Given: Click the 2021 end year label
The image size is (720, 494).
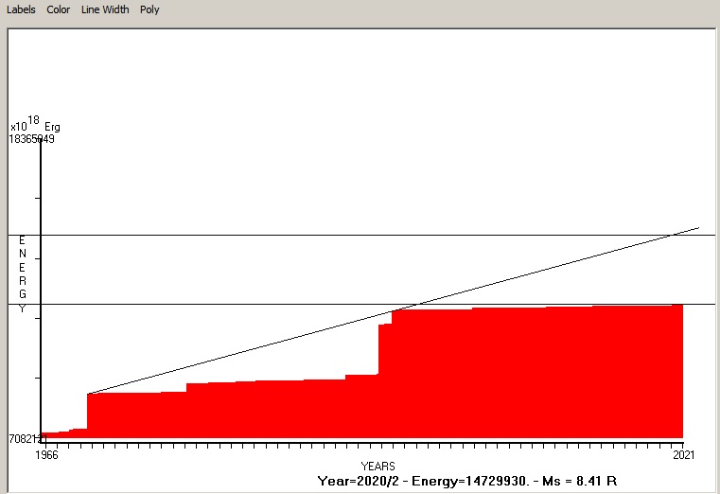Looking at the screenshot, I should [682, 455].
